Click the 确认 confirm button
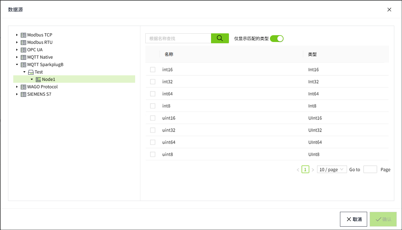Screen dimensions: 402x230 pos(383,219)
